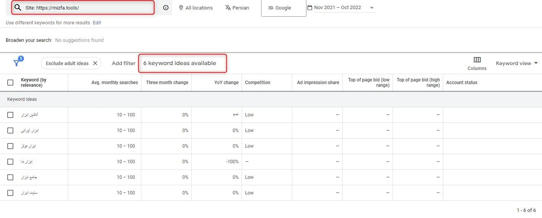Sort by Three month change column

167,83
